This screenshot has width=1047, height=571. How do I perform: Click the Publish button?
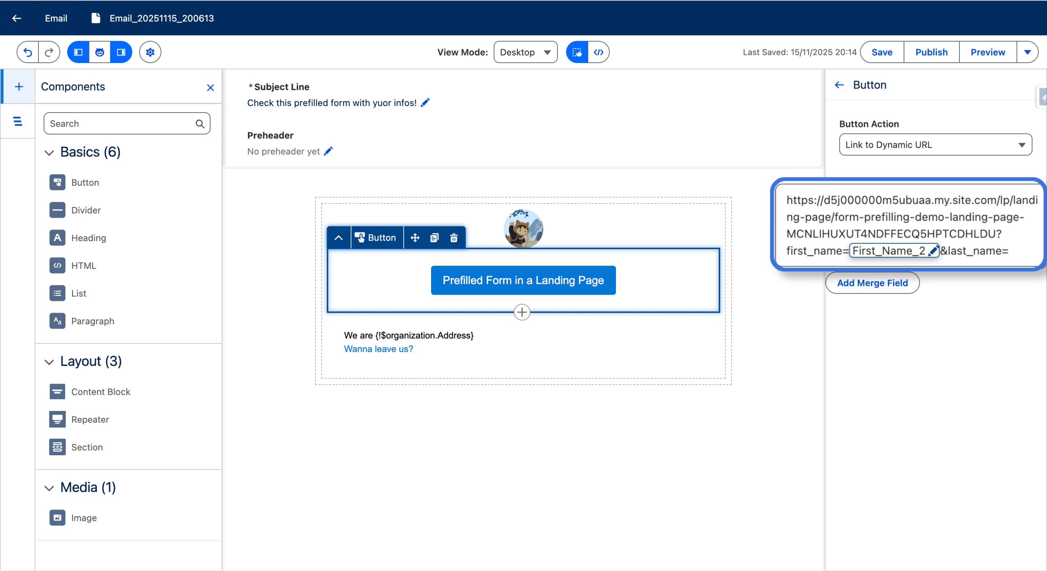coord(931,52)
